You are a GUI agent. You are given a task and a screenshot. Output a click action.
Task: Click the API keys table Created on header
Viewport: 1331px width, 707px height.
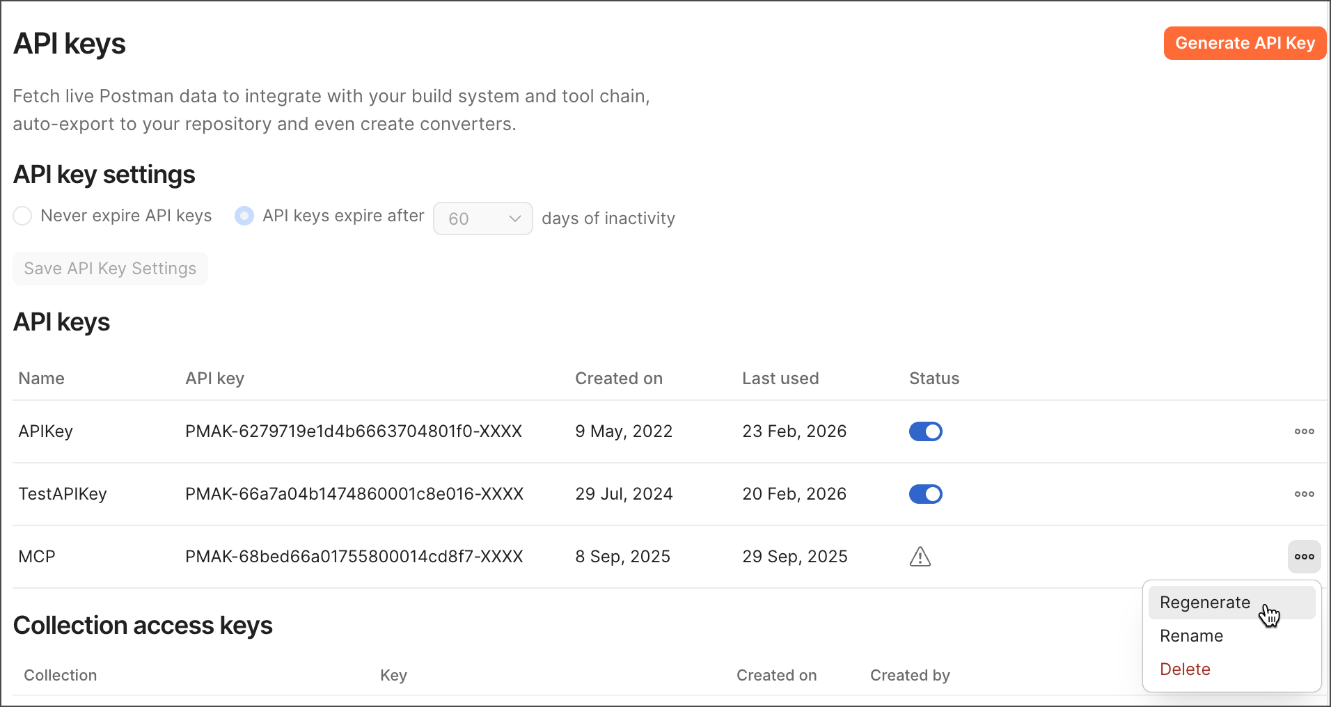(619, 379)
